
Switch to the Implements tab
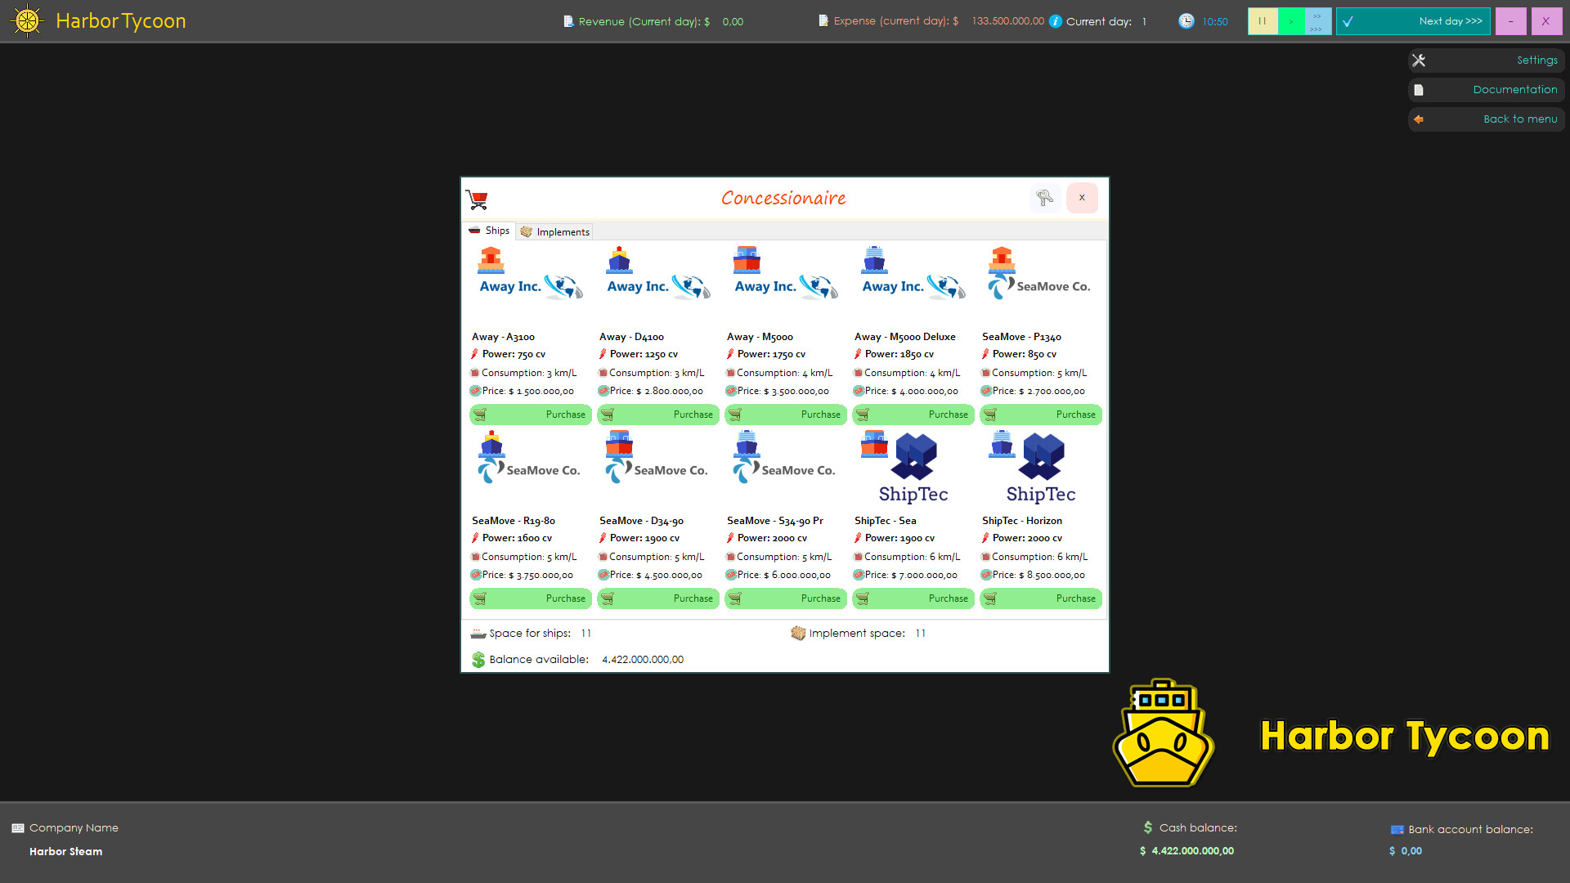pos(555,231)
